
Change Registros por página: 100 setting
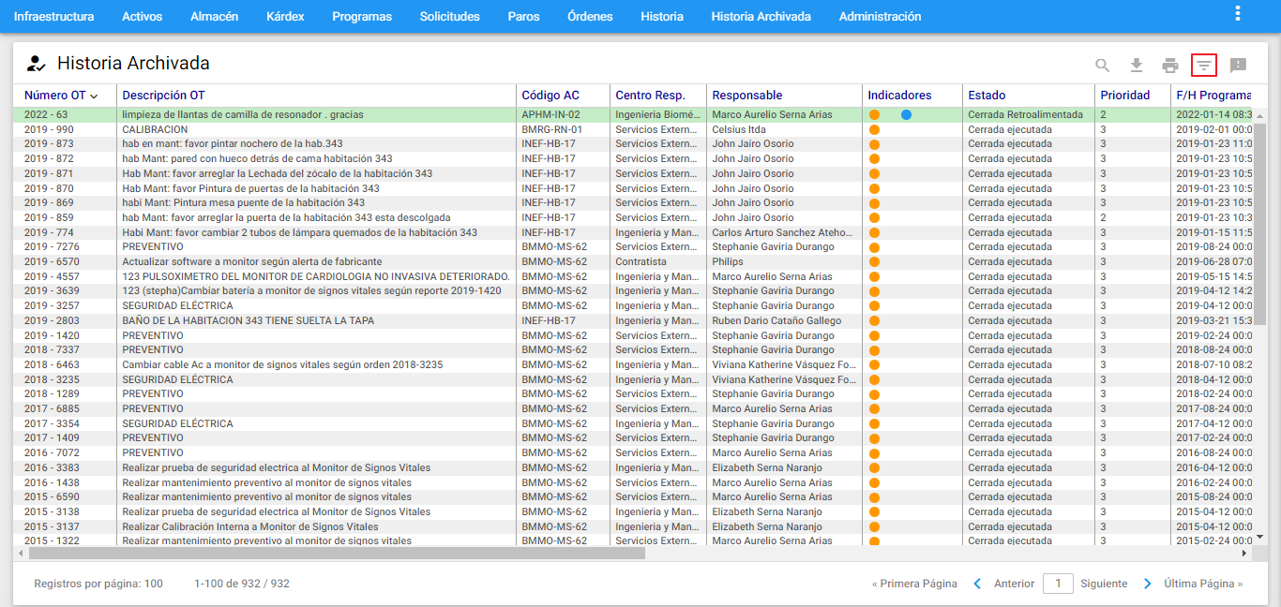(x=98, y=584)
